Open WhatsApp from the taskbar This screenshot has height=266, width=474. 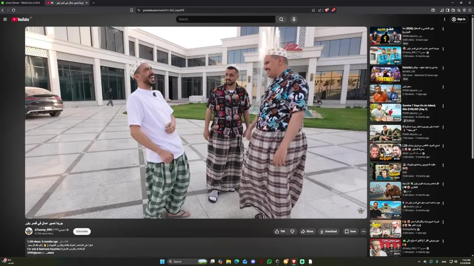coord(269,262)
